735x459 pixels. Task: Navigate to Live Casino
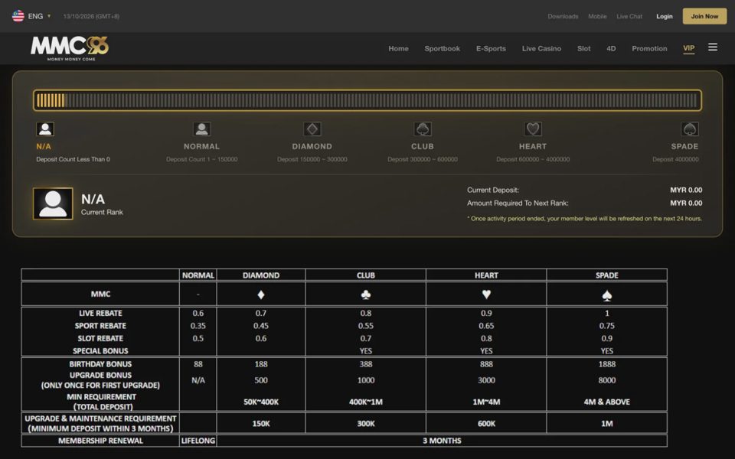tap(541, 48)
